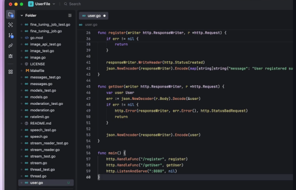The width and height of the screenshot is (296, 190).
Task: Open models_test.go file
Action: 43,91
